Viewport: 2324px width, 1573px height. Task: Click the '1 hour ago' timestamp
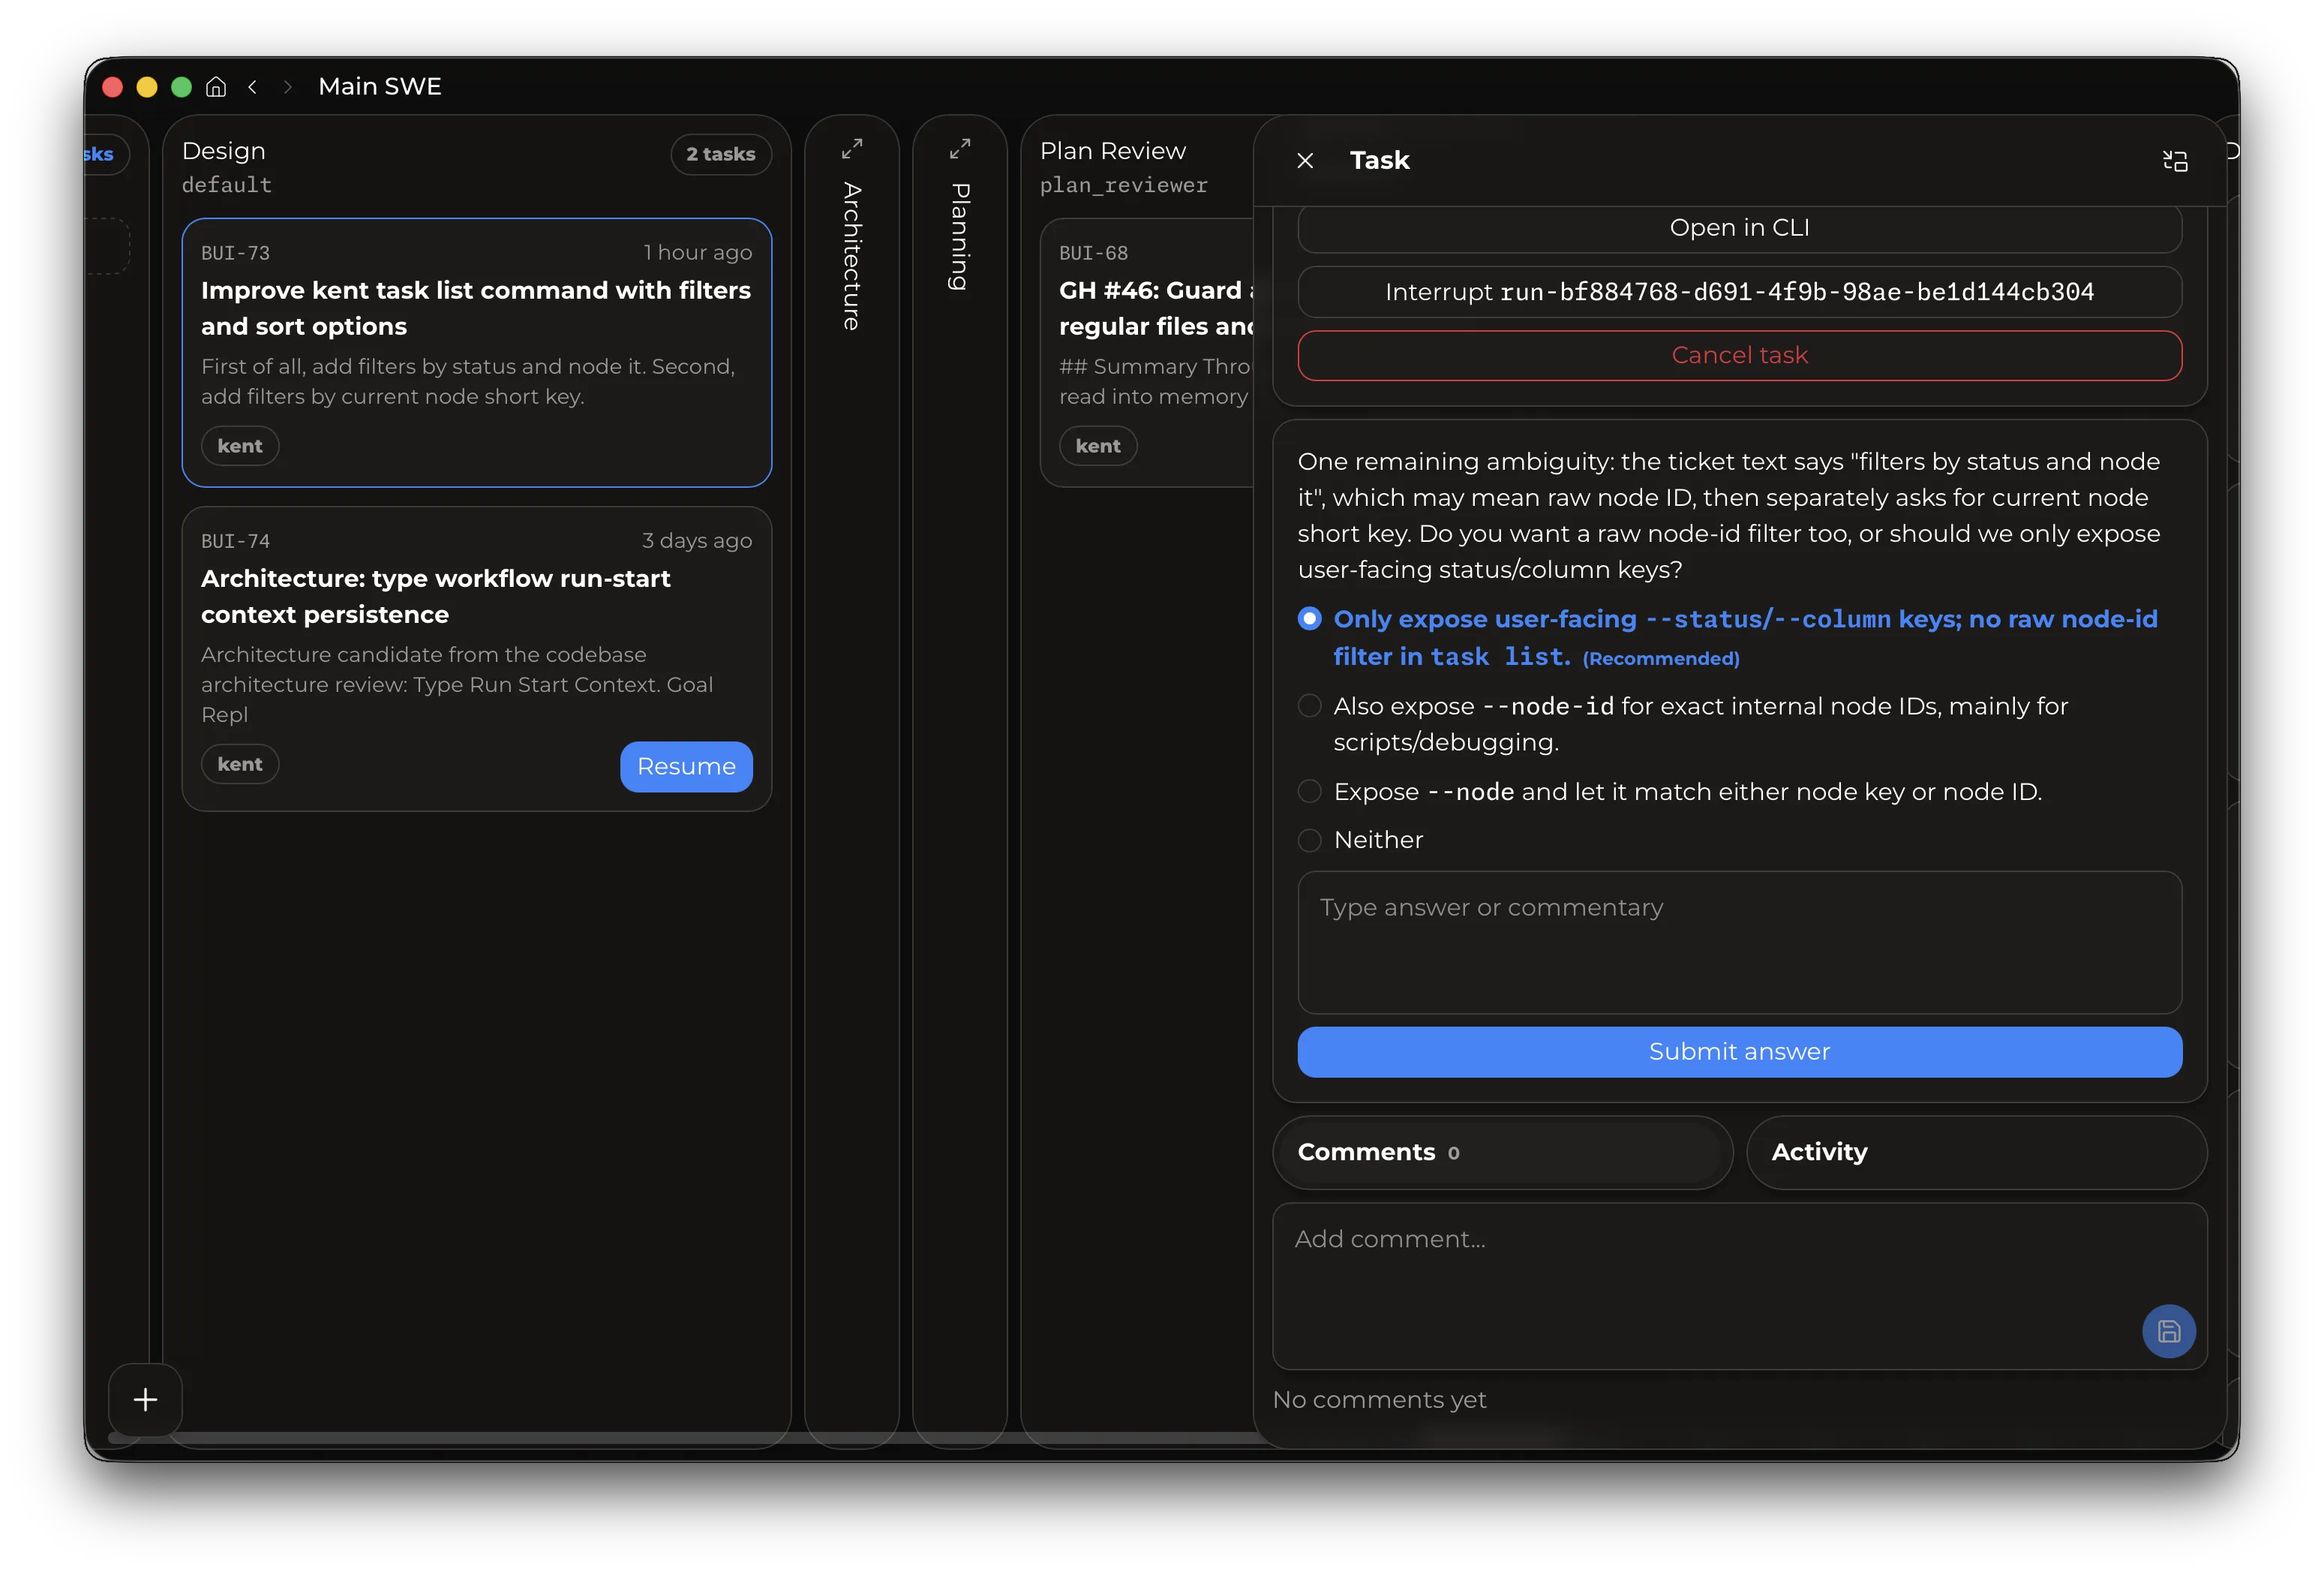click(697, 253)
